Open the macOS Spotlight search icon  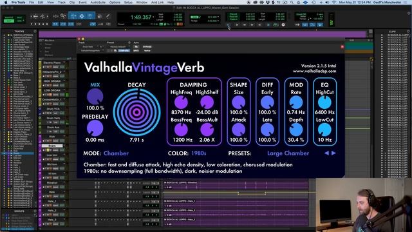click(292, 3)
